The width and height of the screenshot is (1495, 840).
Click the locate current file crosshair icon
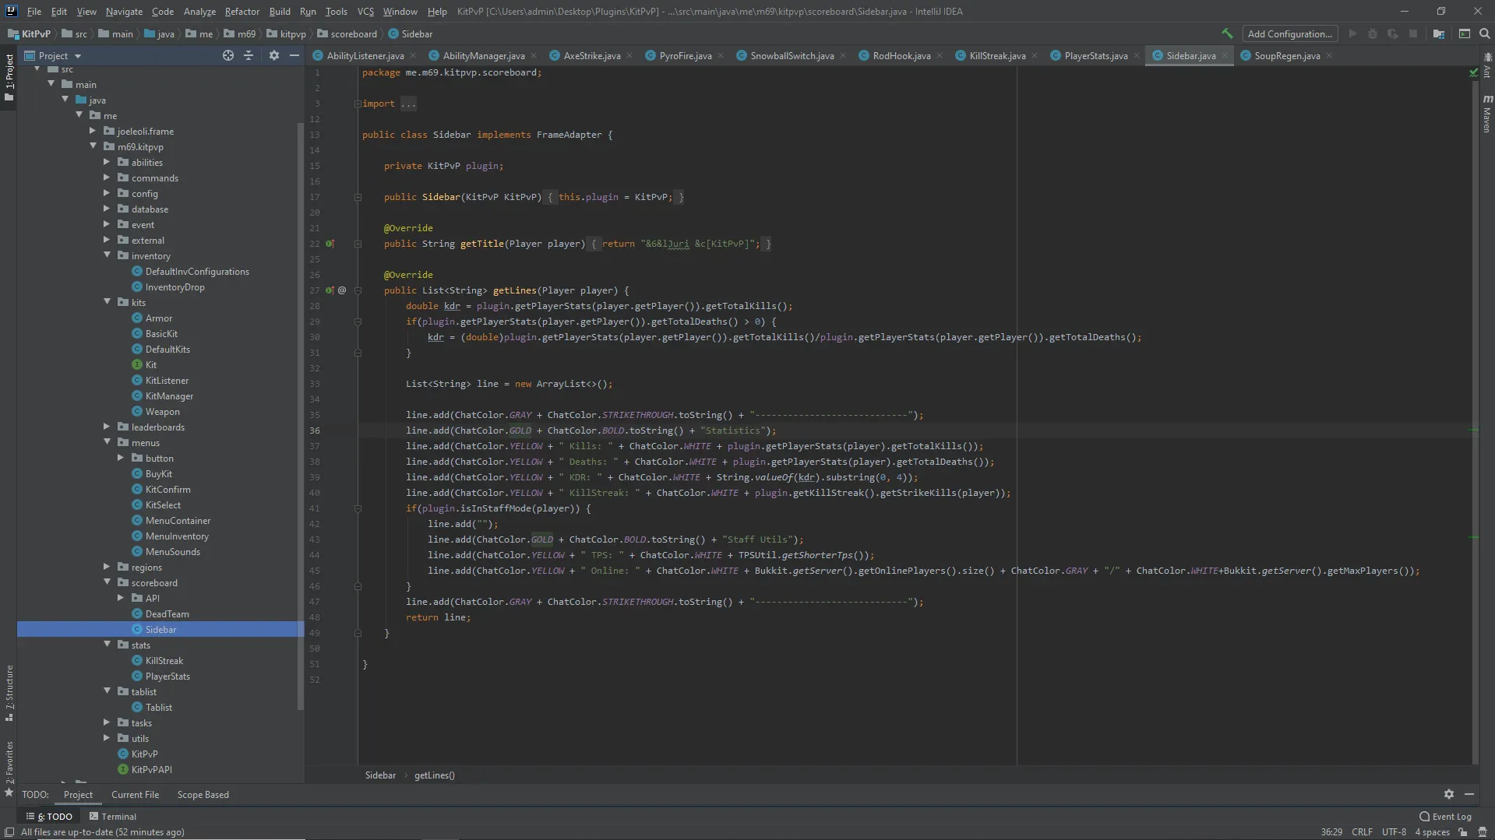pos(227,55)
